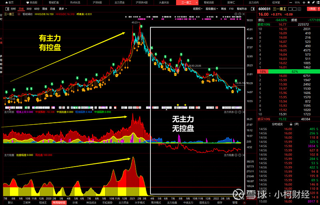Close the 主力控盘 indicator panel
Viewport: 320px width, 205px height.
(x=244, y=155)
